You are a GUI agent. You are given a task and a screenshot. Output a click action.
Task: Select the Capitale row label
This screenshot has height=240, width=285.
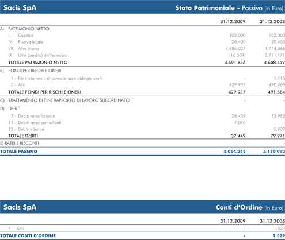click(26, 36)
